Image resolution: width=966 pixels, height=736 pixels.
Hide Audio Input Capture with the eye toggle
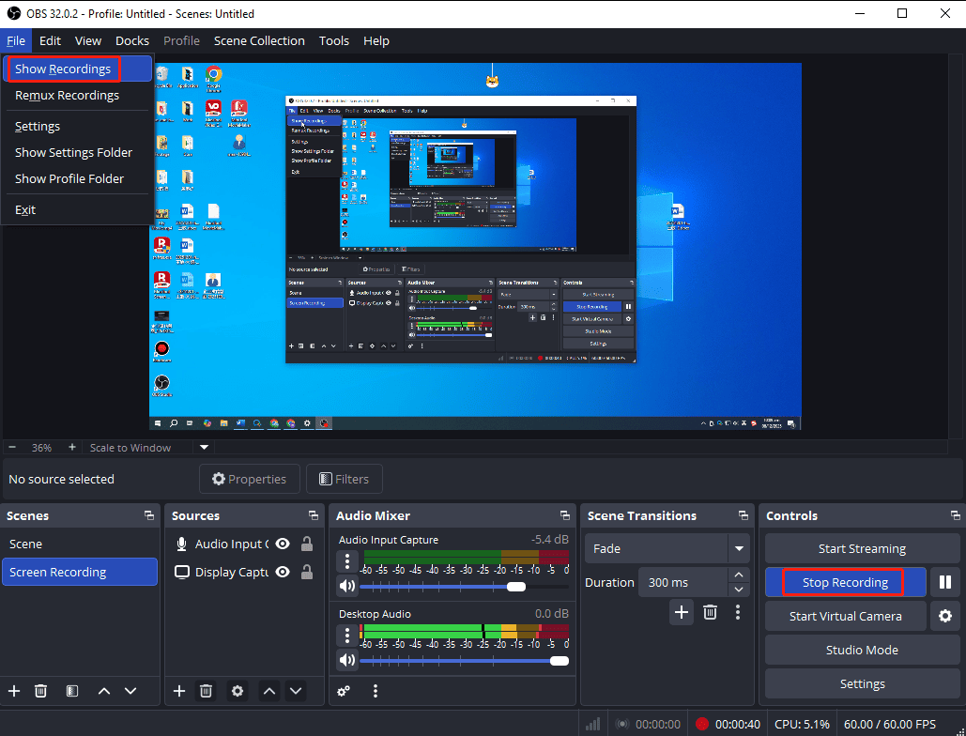(x=281, y=544)
